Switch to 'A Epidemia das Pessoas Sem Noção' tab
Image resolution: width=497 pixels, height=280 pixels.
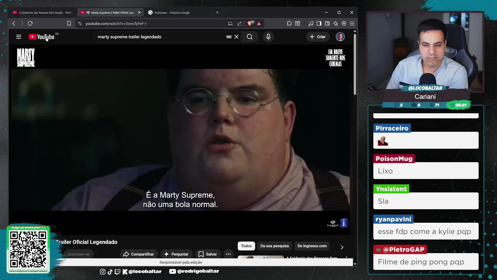tap(43, 12)
